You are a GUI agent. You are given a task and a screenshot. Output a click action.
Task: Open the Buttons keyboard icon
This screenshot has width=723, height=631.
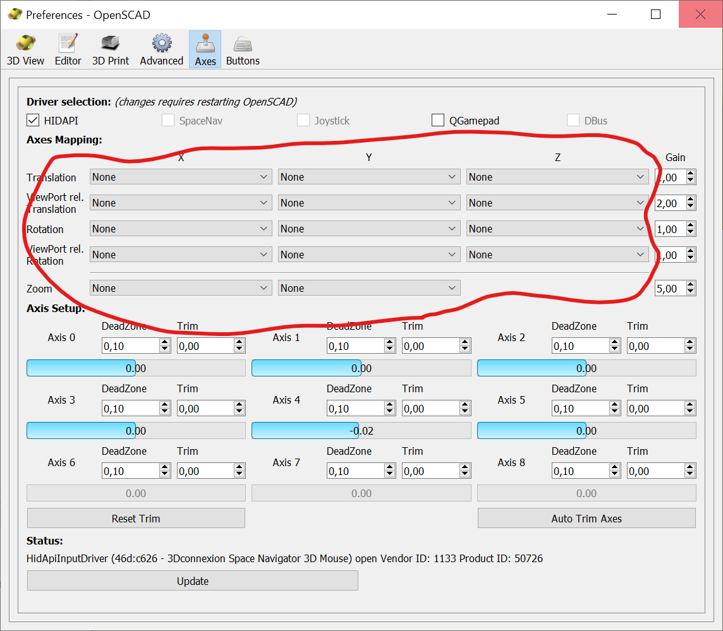click(x=243, y=44)
